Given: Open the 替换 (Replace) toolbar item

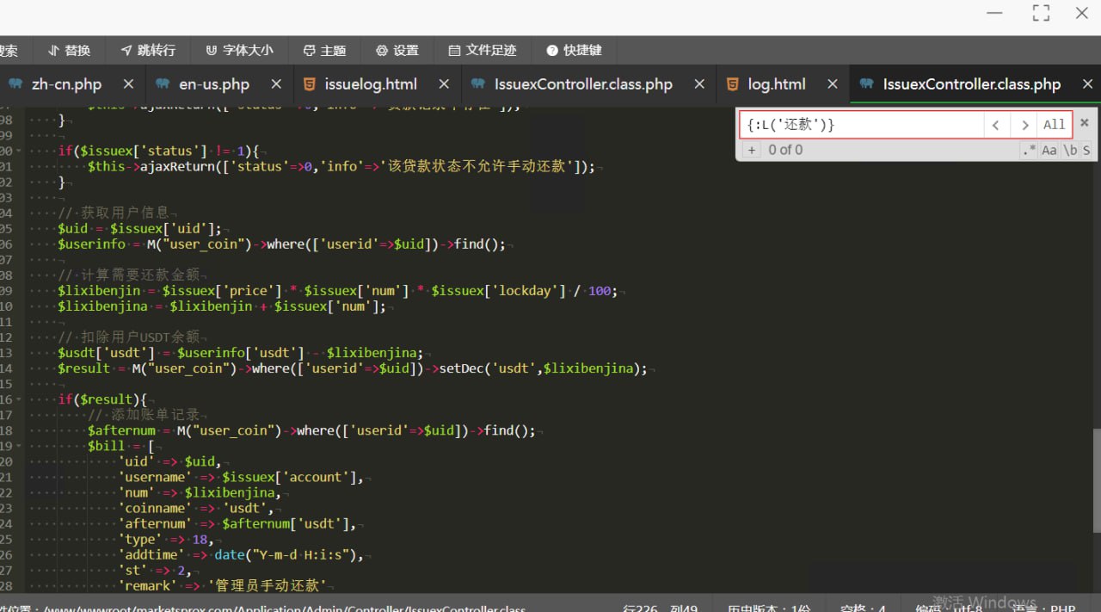Looking at the screenshot, I should coord(69,50).
